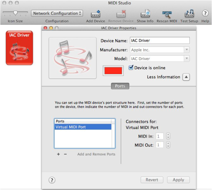Expand the Model combo box arrow
This screenshot has width=212, height=190.
click(187, 59)
